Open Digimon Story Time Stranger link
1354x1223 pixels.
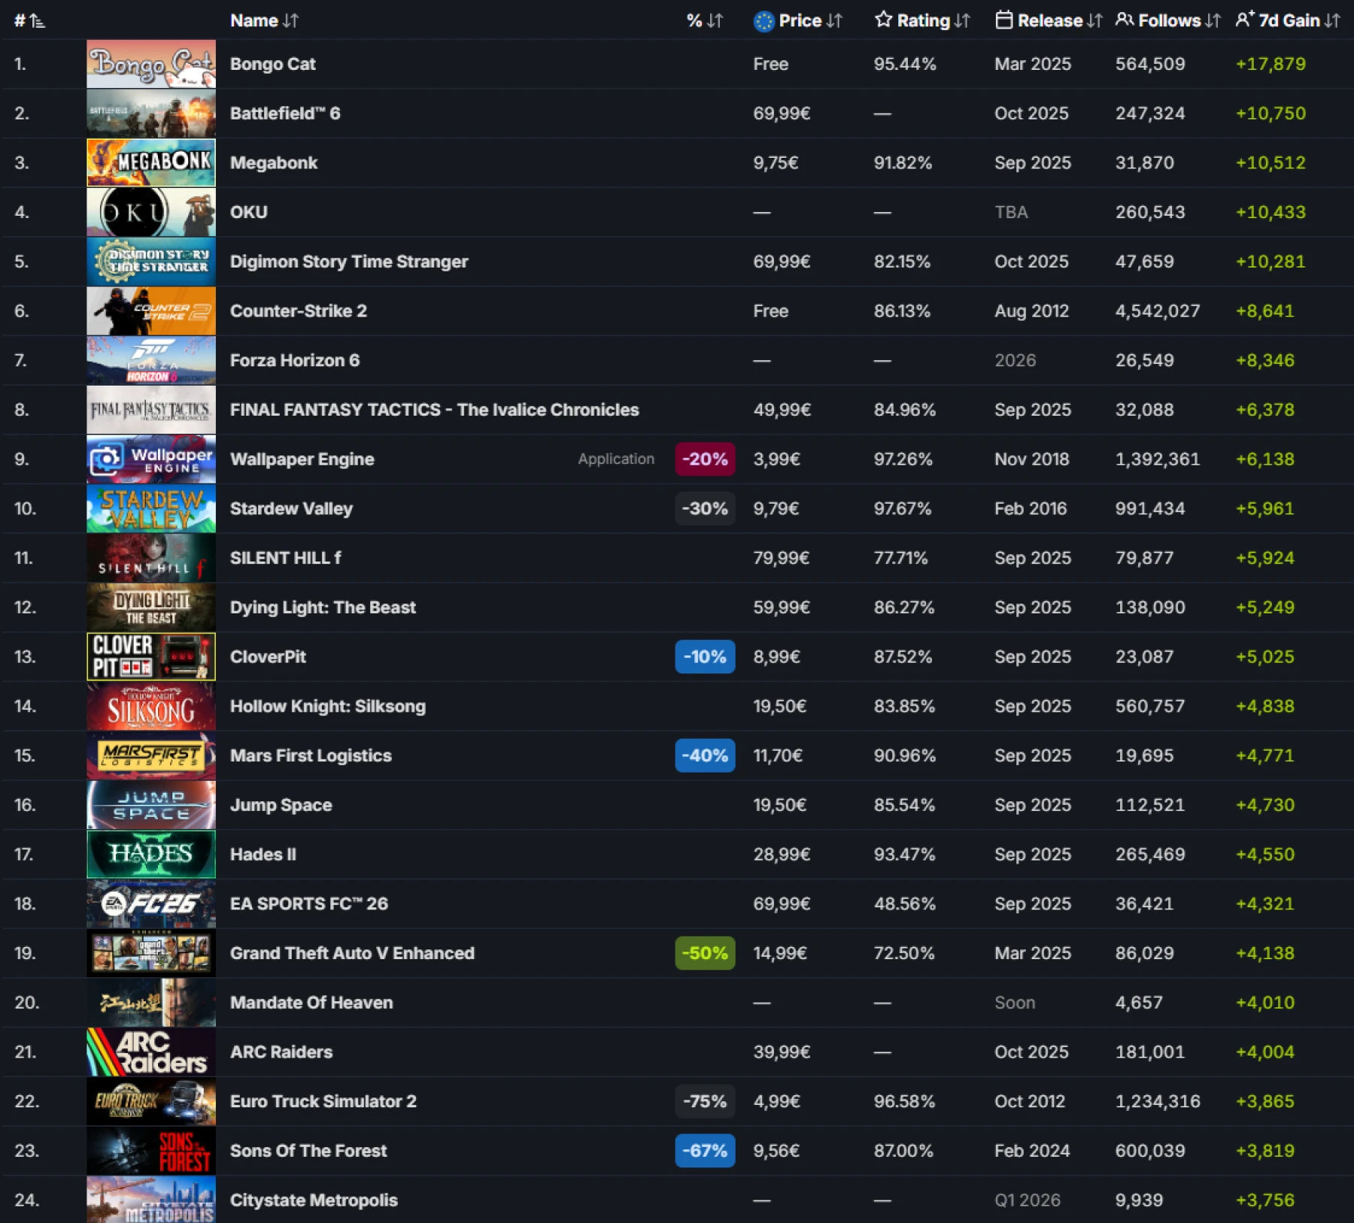point(349,262)
